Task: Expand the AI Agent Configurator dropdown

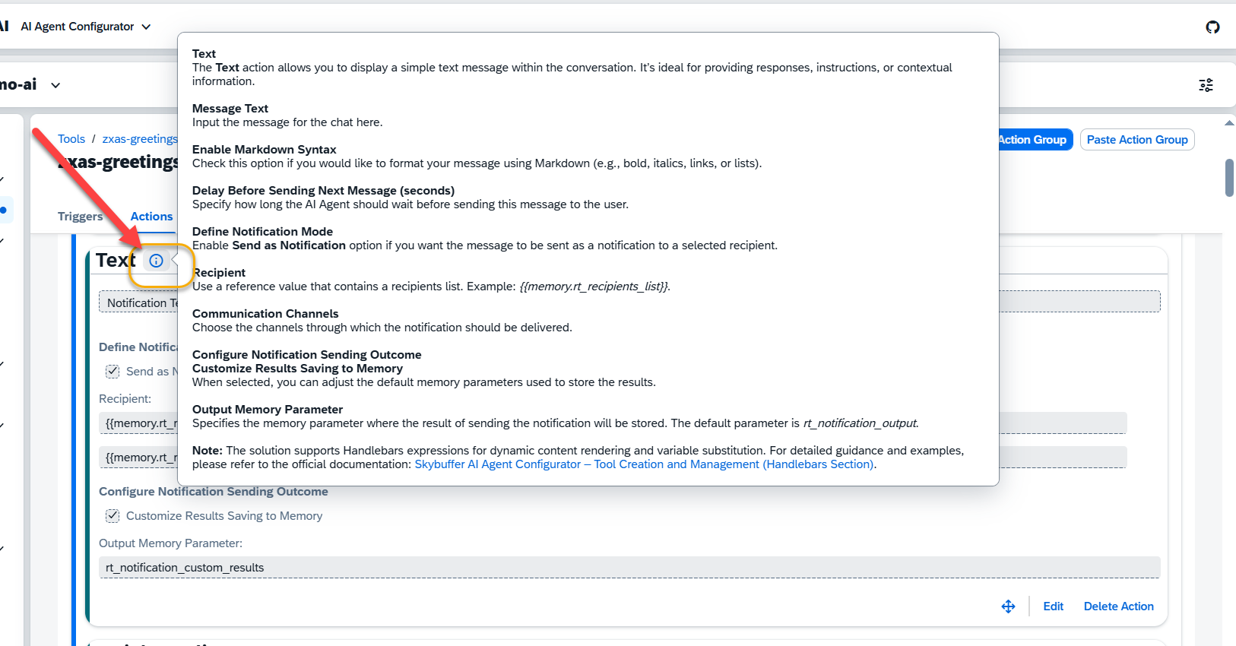Action: (146, 27)
